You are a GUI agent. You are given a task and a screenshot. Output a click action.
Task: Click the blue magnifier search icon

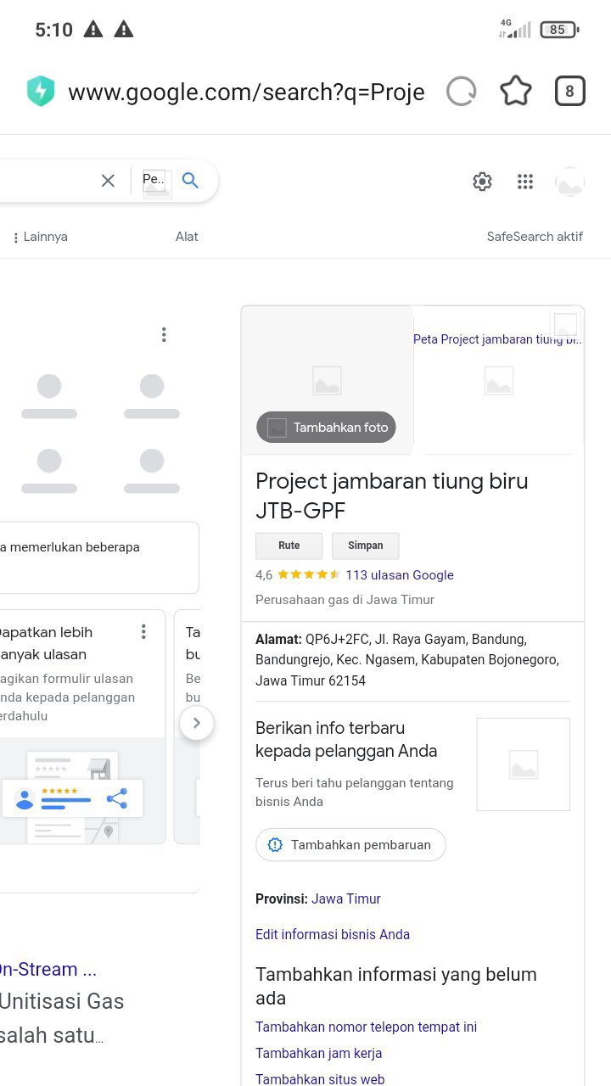tap(190, 181)
